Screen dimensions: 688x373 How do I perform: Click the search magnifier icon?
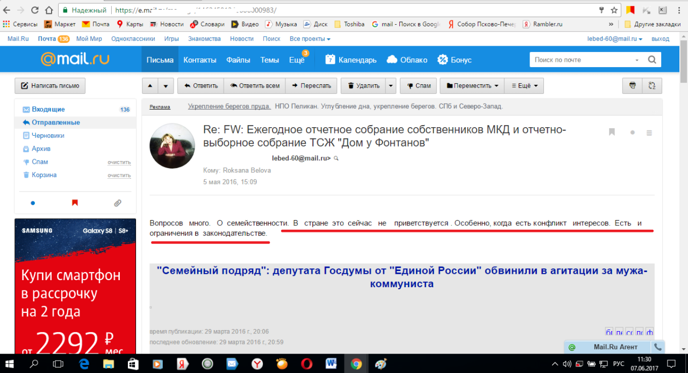pos(652,60)
